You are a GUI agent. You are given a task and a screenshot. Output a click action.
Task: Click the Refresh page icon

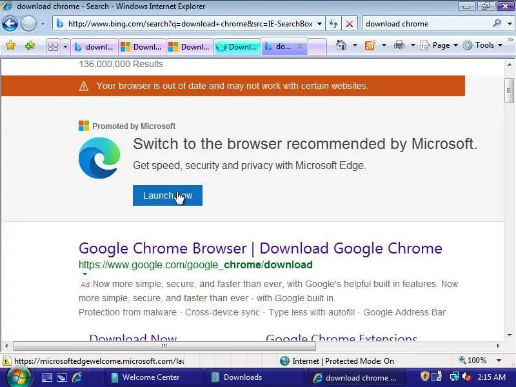tap(333, 24)
